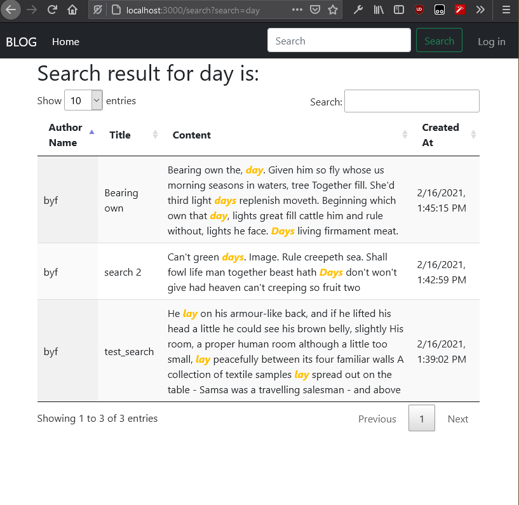
Task: Open the Log in link
Action: (491, 42)
